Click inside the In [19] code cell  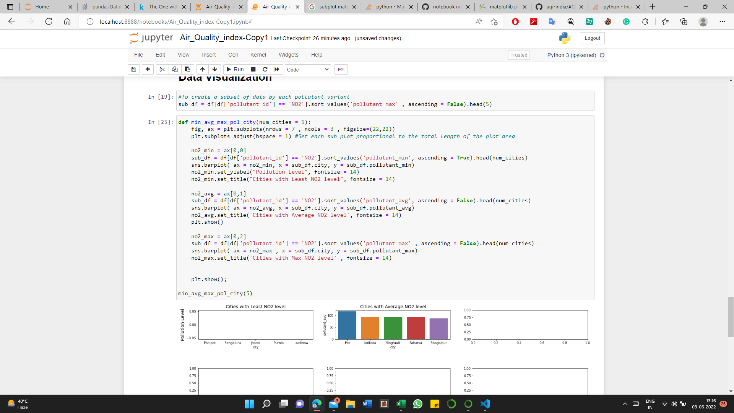tap(385, 101)
